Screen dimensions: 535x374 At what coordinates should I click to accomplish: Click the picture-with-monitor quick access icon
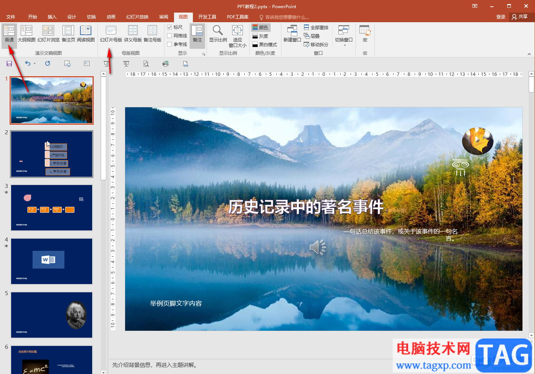pos(67,64)
